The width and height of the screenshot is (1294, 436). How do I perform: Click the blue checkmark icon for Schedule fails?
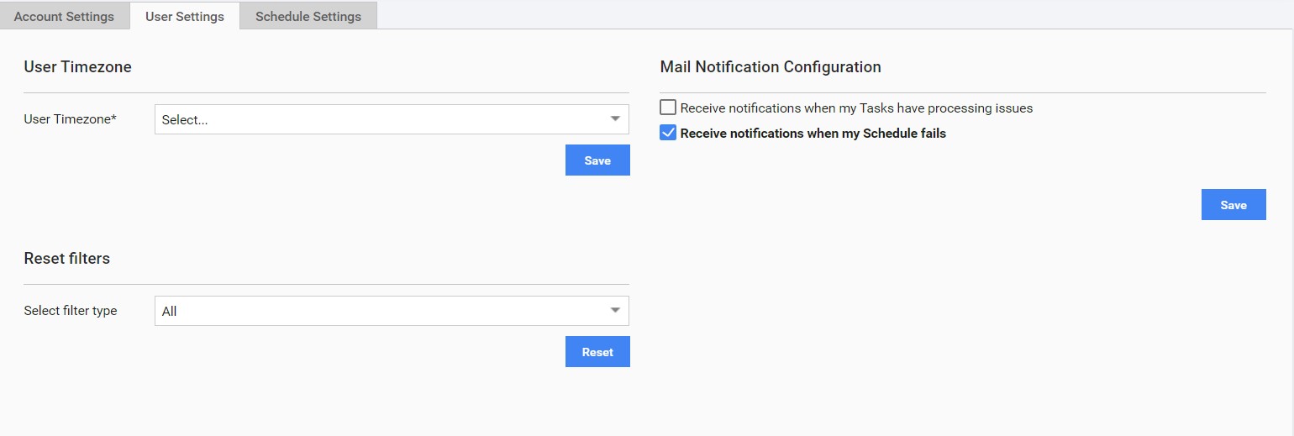point(668,133)
